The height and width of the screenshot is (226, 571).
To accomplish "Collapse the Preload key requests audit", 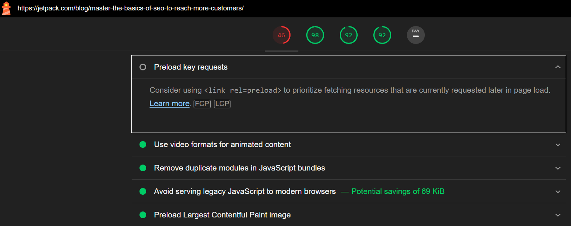I will [x=558, y=67].
